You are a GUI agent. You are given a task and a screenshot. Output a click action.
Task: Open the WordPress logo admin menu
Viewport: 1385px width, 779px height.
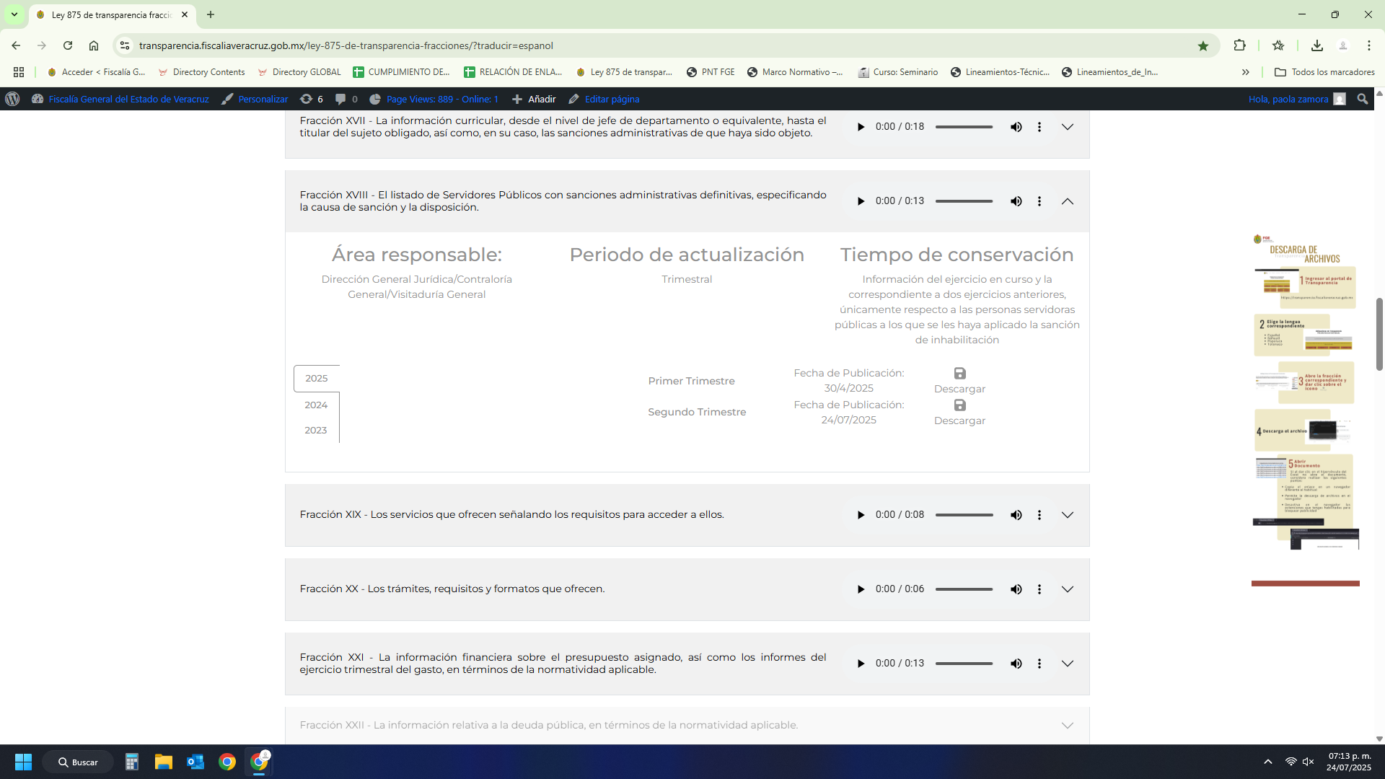(x=12, y=99)
